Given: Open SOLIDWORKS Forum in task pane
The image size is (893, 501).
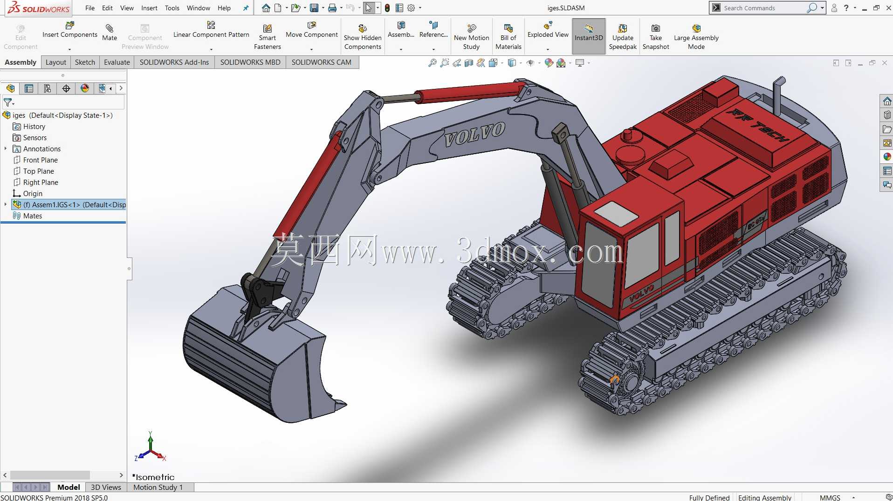Looking at the screenshot, I should [887, 185].
